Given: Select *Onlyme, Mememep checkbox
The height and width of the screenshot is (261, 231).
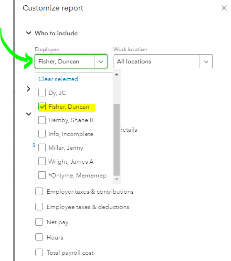Looking at the screenshot, I should tap(42, 175).
